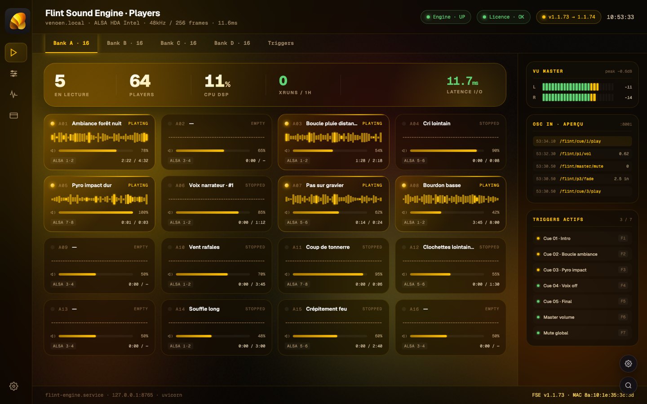Click ALSA 7·8 output label on A05

coord(63,223)
